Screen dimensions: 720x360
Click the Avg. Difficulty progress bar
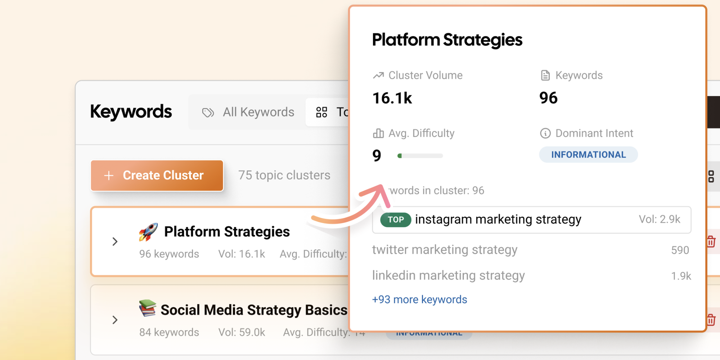point(419,155)
